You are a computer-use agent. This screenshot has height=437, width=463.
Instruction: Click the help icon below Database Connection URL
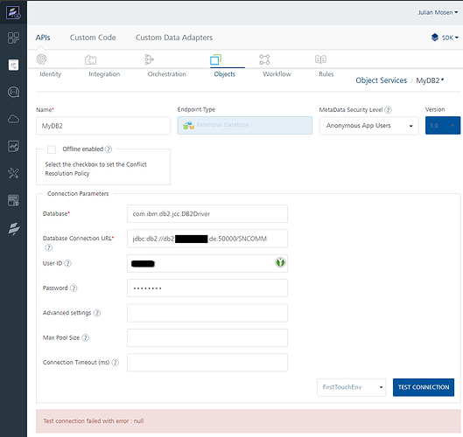coord(48,247)
